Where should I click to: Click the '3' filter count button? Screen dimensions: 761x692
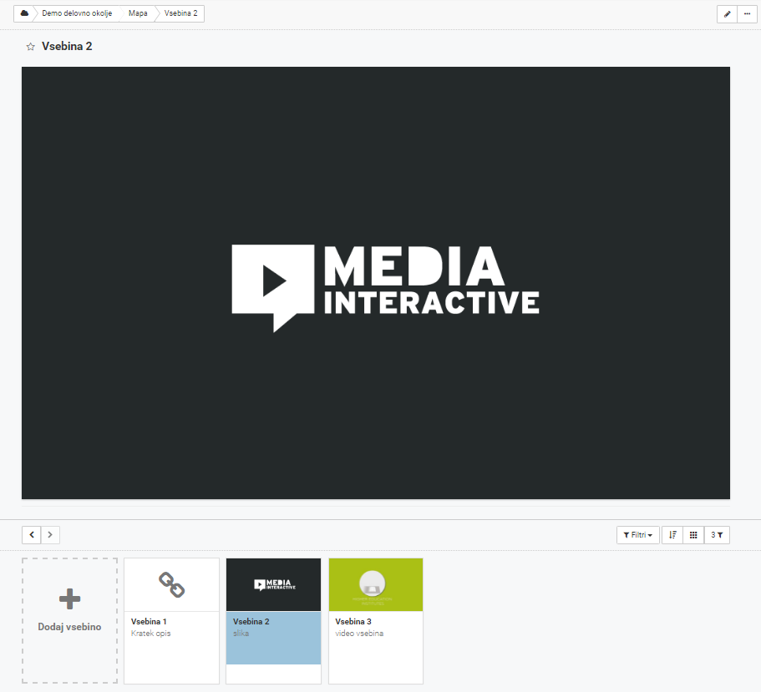pos(717,535)
